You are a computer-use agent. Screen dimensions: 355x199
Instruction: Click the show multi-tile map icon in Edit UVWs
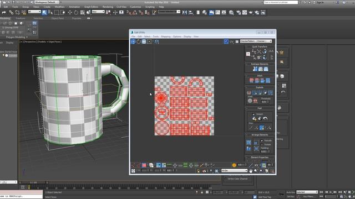coord(226,41)
